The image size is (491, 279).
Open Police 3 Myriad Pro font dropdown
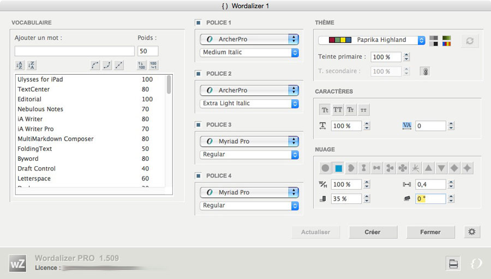(249, 141)
